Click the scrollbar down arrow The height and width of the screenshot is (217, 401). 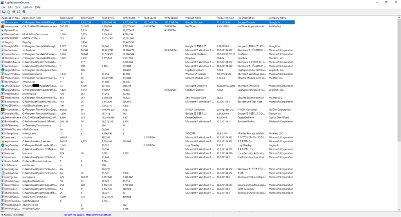[399, 210]
